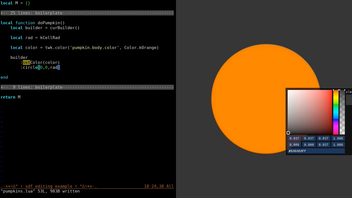Viewport: 352px width, 198px height.
Task: Click the "pumpkins.lua" written message
Action: coord(40,191)
